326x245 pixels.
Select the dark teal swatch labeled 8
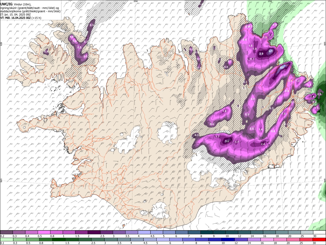click(x=207, y=232)
